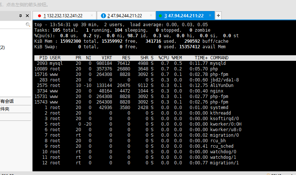The image size is (296, 175).
Task: Click the ksoftirqd/0 command text
Action: pyautogui.click(x=224, y=119)
